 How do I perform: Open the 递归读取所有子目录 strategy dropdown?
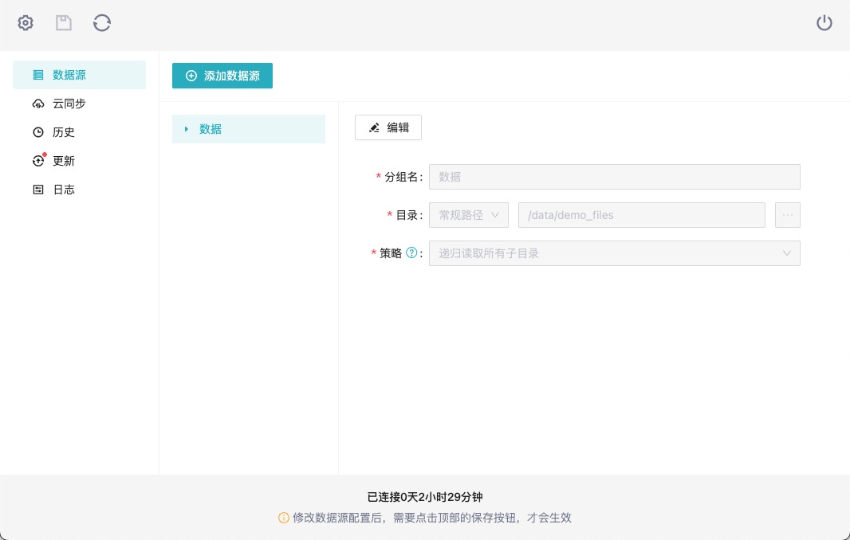(x=614, y=253)
